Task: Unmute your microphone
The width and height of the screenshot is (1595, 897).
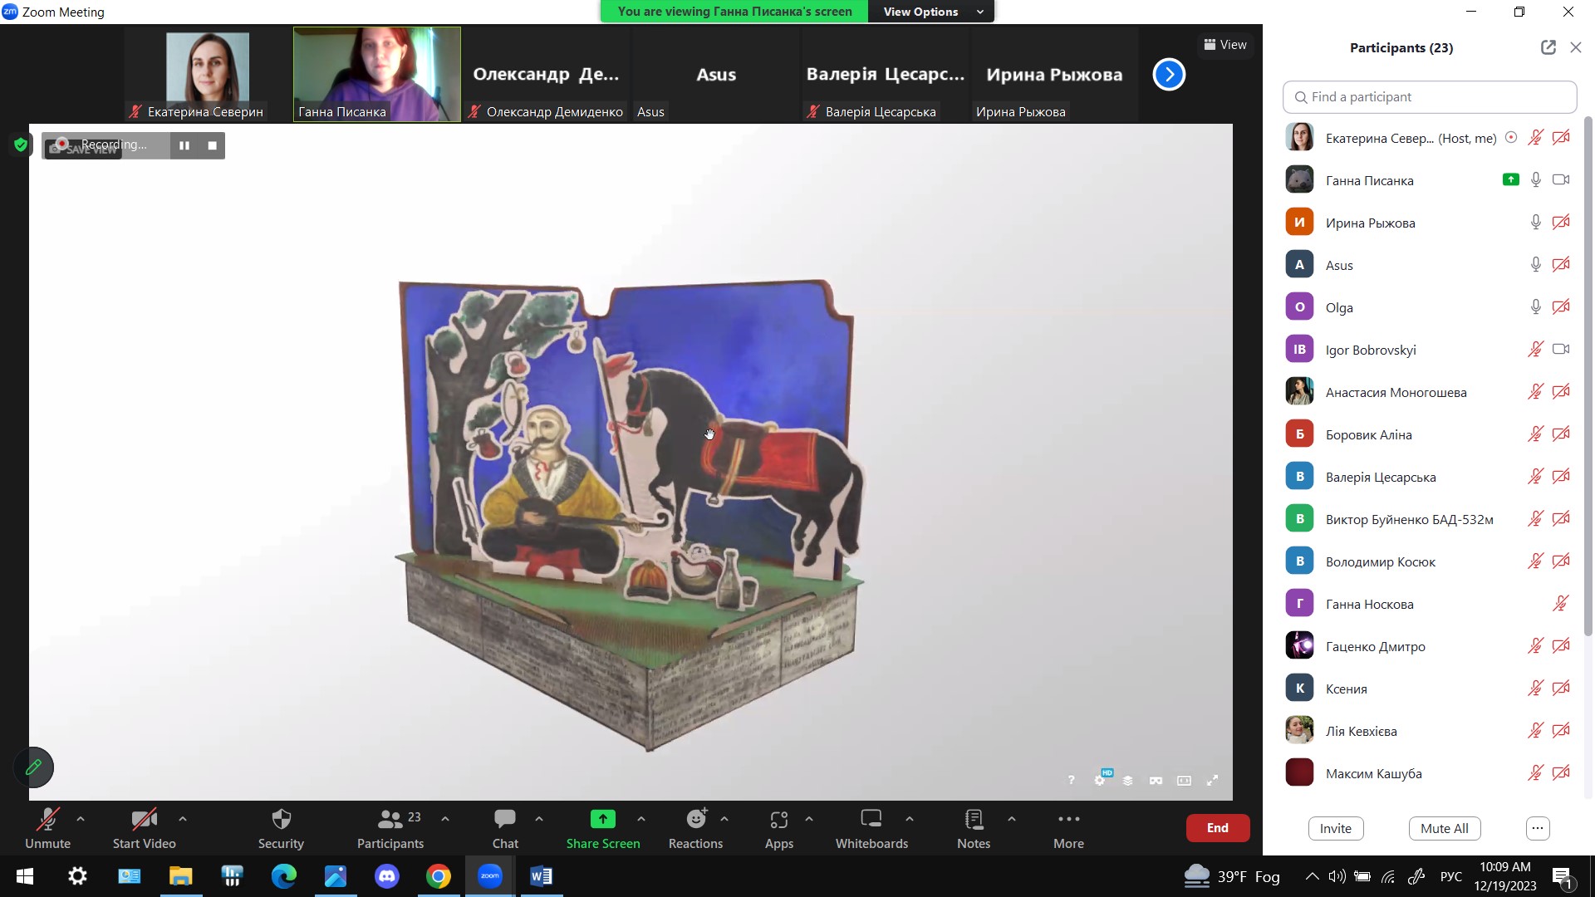Action: click(47, 820)
